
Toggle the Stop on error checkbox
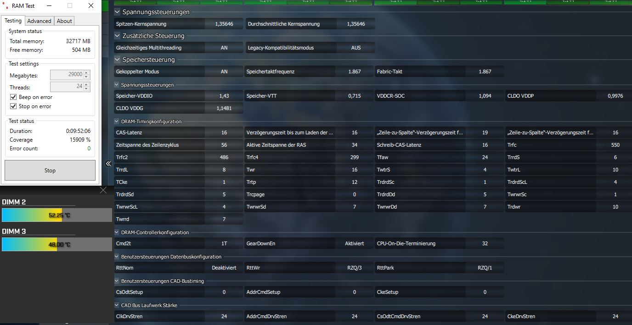click(x=13, y=106)
